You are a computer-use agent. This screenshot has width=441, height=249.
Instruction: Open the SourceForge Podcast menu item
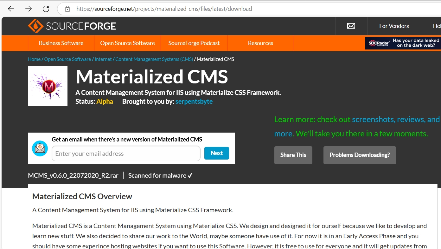[x=194, y=43]
